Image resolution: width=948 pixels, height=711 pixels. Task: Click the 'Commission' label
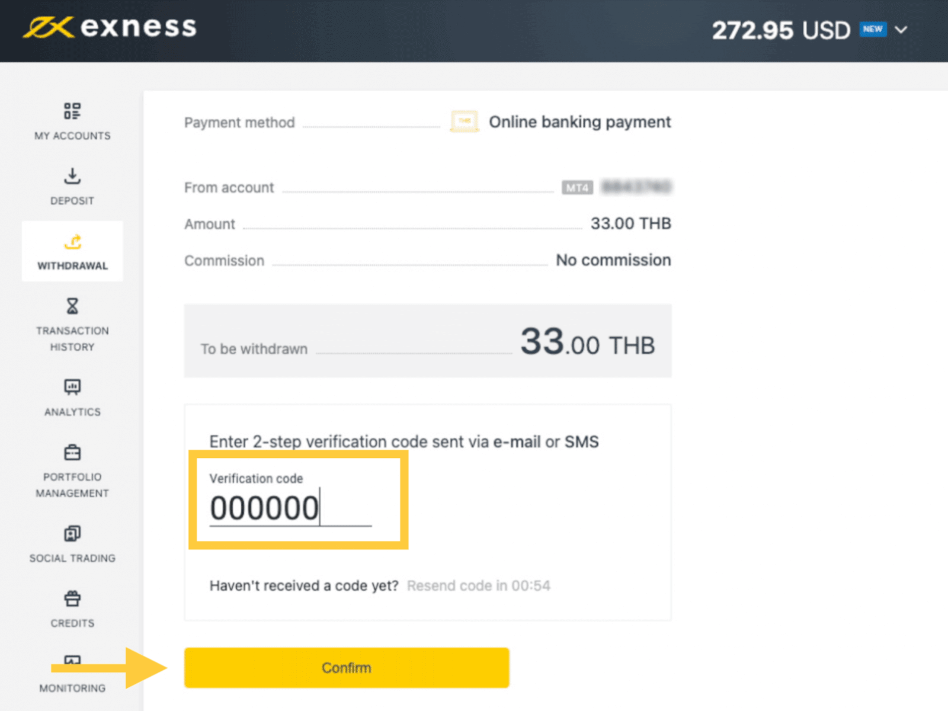click(224, 261)
